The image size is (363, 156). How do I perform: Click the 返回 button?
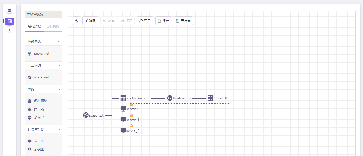(x=90, y=21)
